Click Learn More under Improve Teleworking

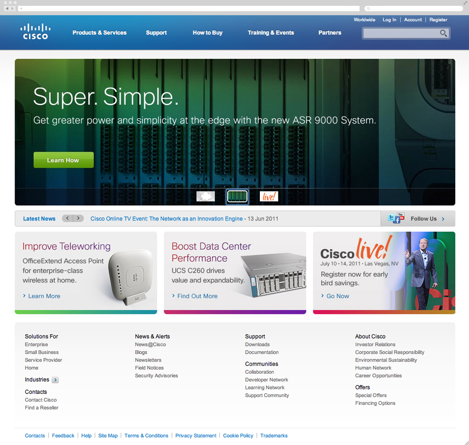(44, 296)
